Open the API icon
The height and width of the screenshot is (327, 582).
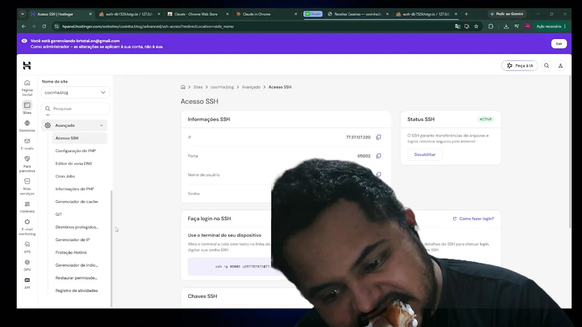click(x=27, y=280)
